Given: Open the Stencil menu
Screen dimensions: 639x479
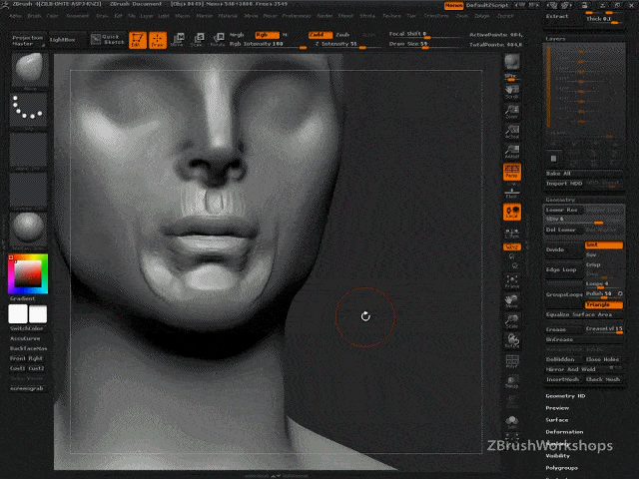Looking at the screenshot, I should click(x=345, y=16).
